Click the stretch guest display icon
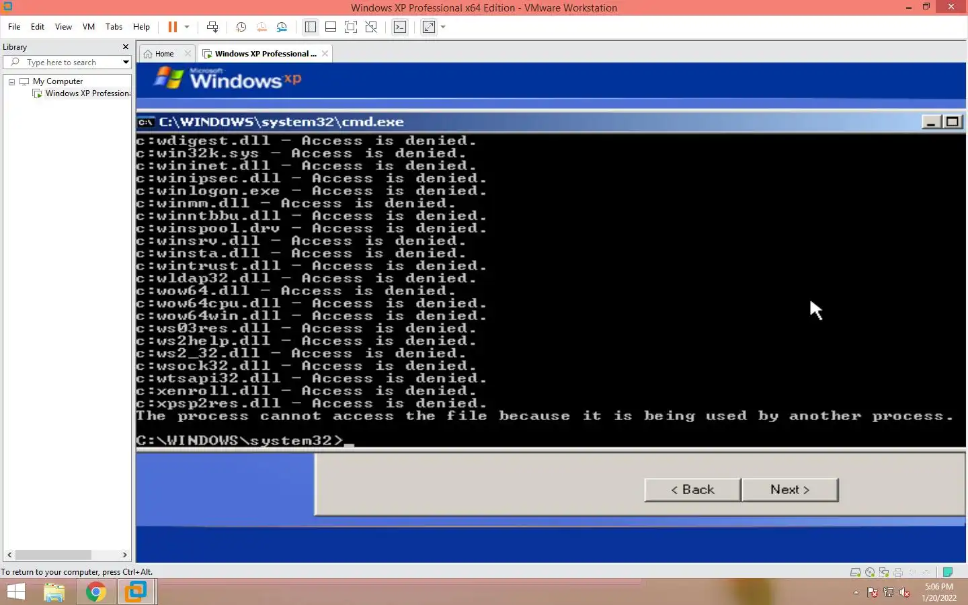This screenshot has height=605, width=968. pyautogui.click(x=429, y=27)
